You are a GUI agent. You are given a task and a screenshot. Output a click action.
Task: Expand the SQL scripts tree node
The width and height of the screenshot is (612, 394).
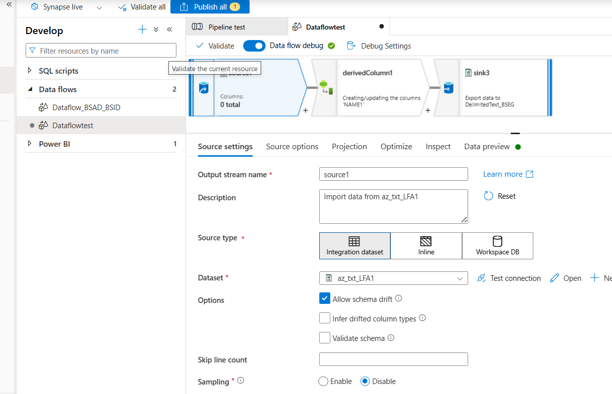[30, 71]
